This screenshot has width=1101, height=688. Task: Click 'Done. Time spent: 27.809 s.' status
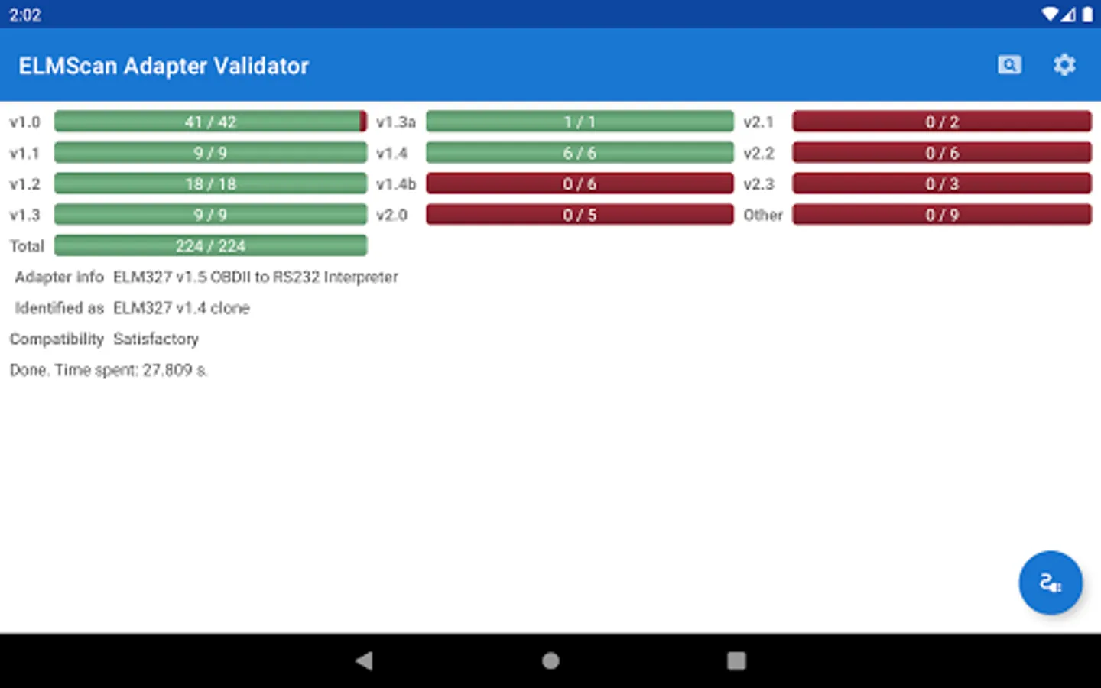tap(109, 370)
